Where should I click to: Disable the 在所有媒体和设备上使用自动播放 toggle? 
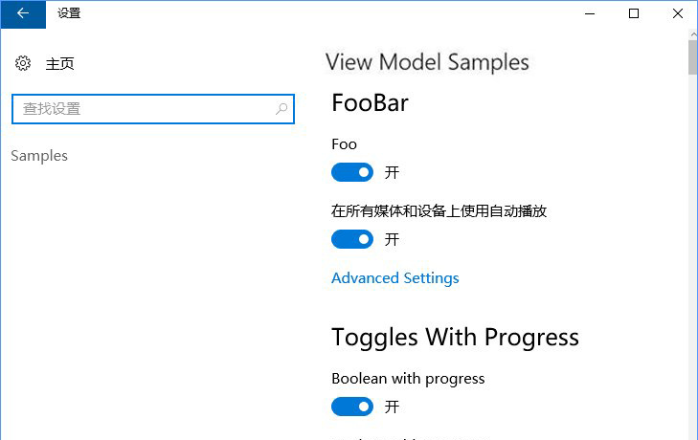pos(351,239)
